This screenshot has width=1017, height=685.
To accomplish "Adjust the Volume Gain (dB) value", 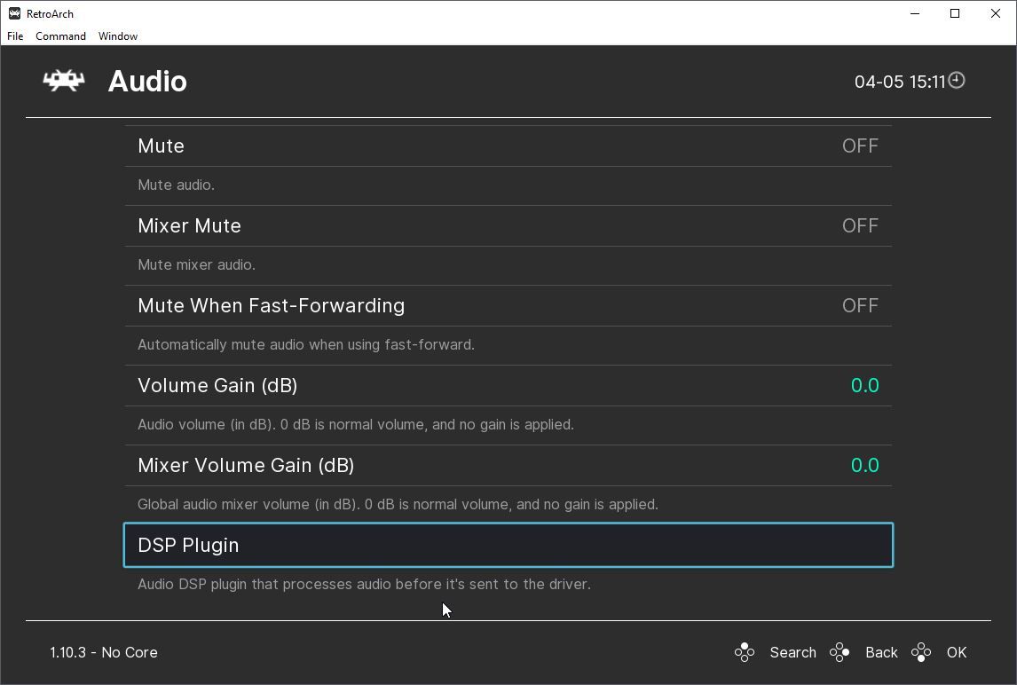I will click(x=864, y=385).
